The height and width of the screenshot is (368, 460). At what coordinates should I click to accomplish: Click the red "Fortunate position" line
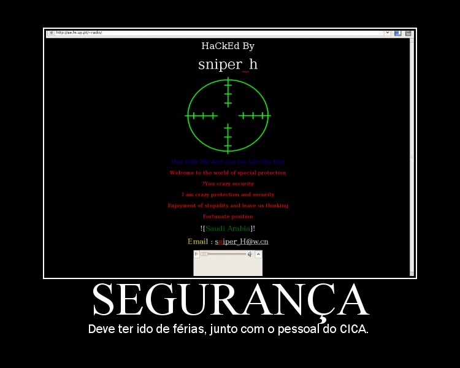tap(228, 217)
